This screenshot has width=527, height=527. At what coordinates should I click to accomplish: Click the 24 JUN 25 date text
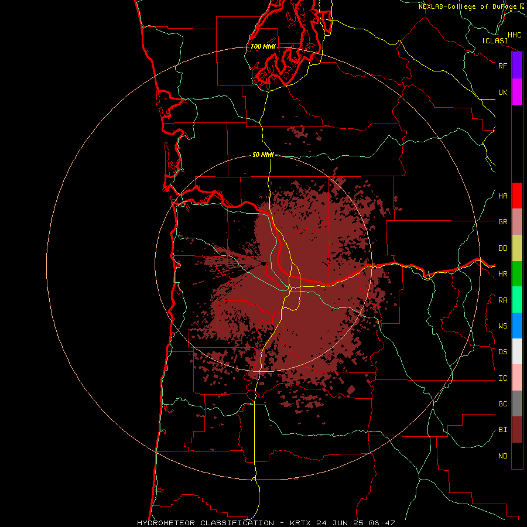click(x=340, y=523)
